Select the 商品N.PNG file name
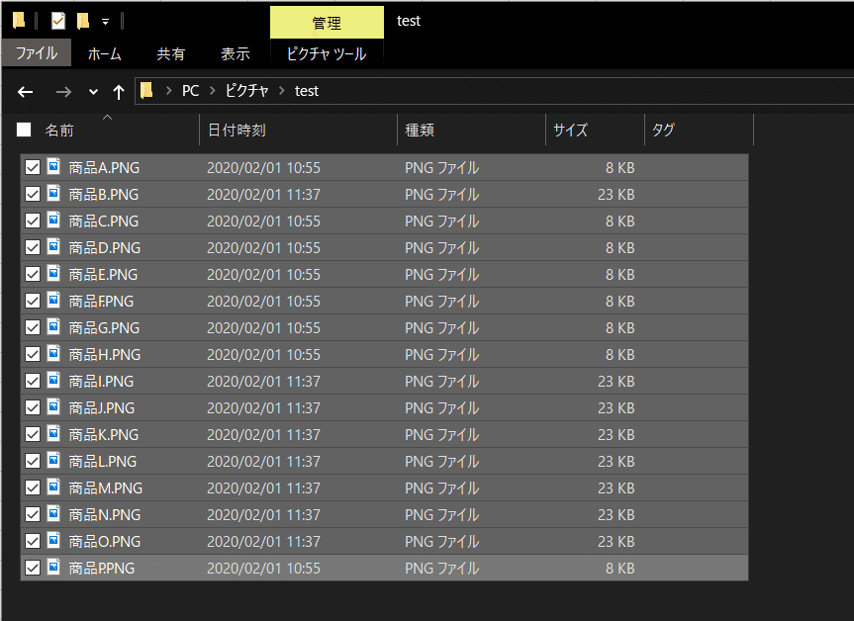This screenshot has width=854, height=621. pos(105,515)
